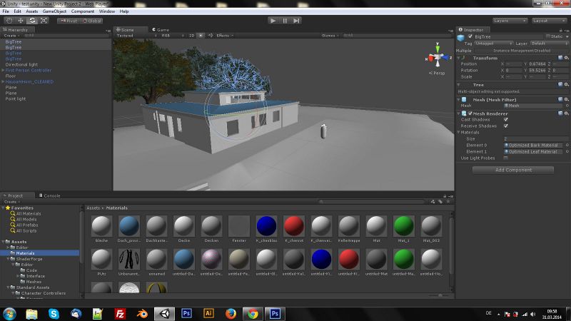Open the GameObject menu

point(54,11)
